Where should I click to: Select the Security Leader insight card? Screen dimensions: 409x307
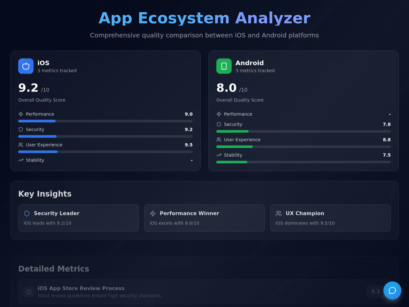tap(79, 218)
